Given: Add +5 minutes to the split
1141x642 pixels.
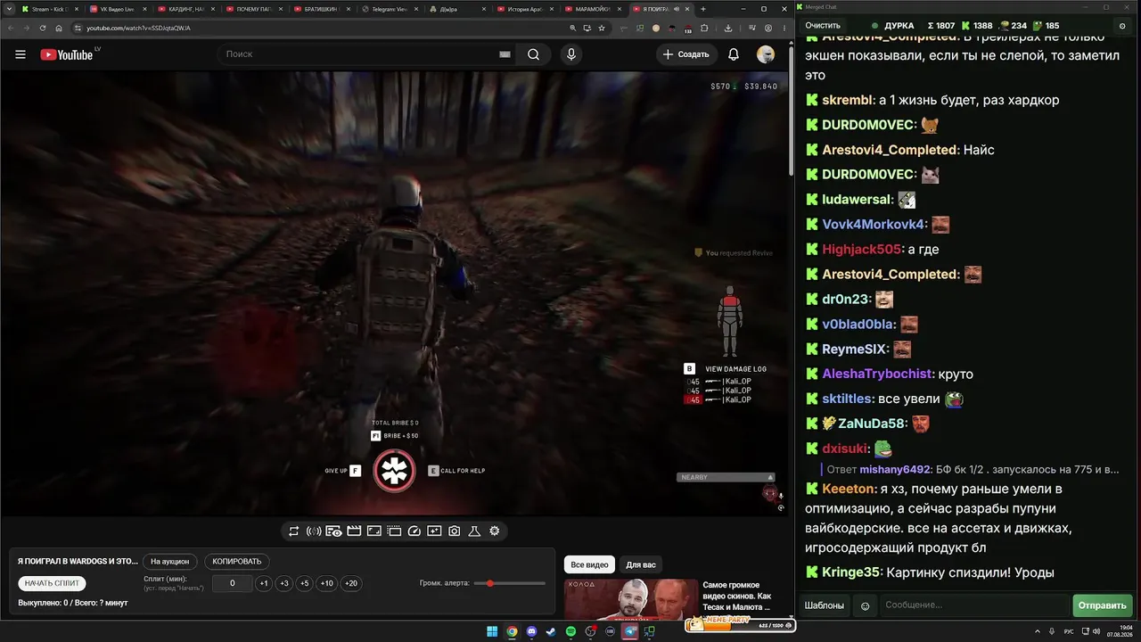Looking at the screenshot, I should click(x=305, y=583).
